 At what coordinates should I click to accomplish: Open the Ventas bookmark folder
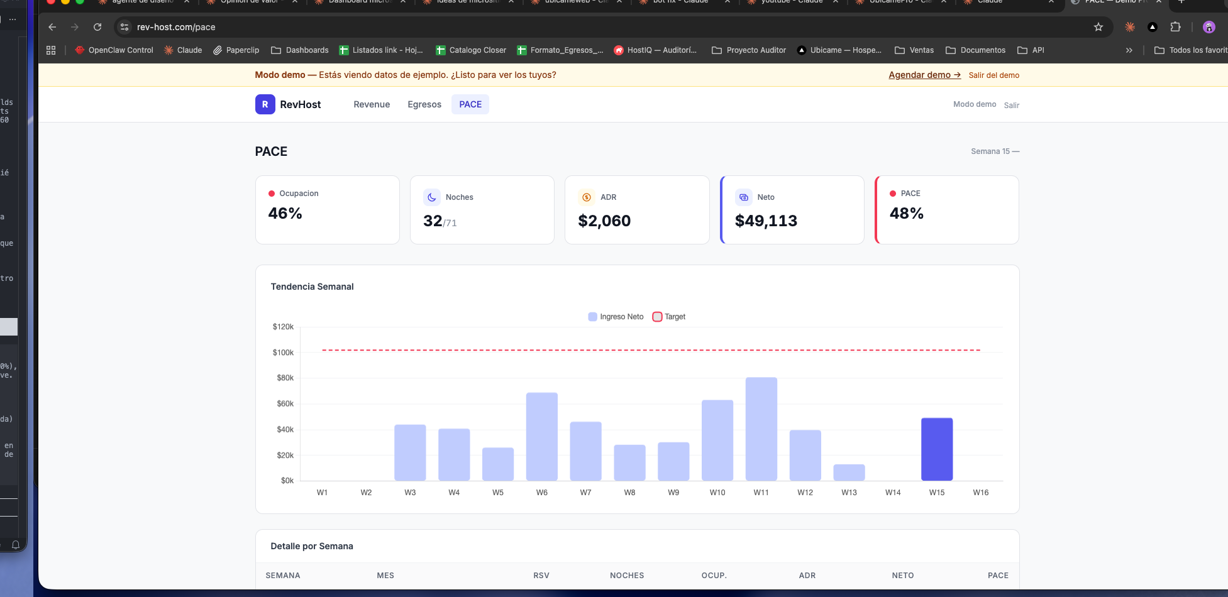[x=914, y=50]
